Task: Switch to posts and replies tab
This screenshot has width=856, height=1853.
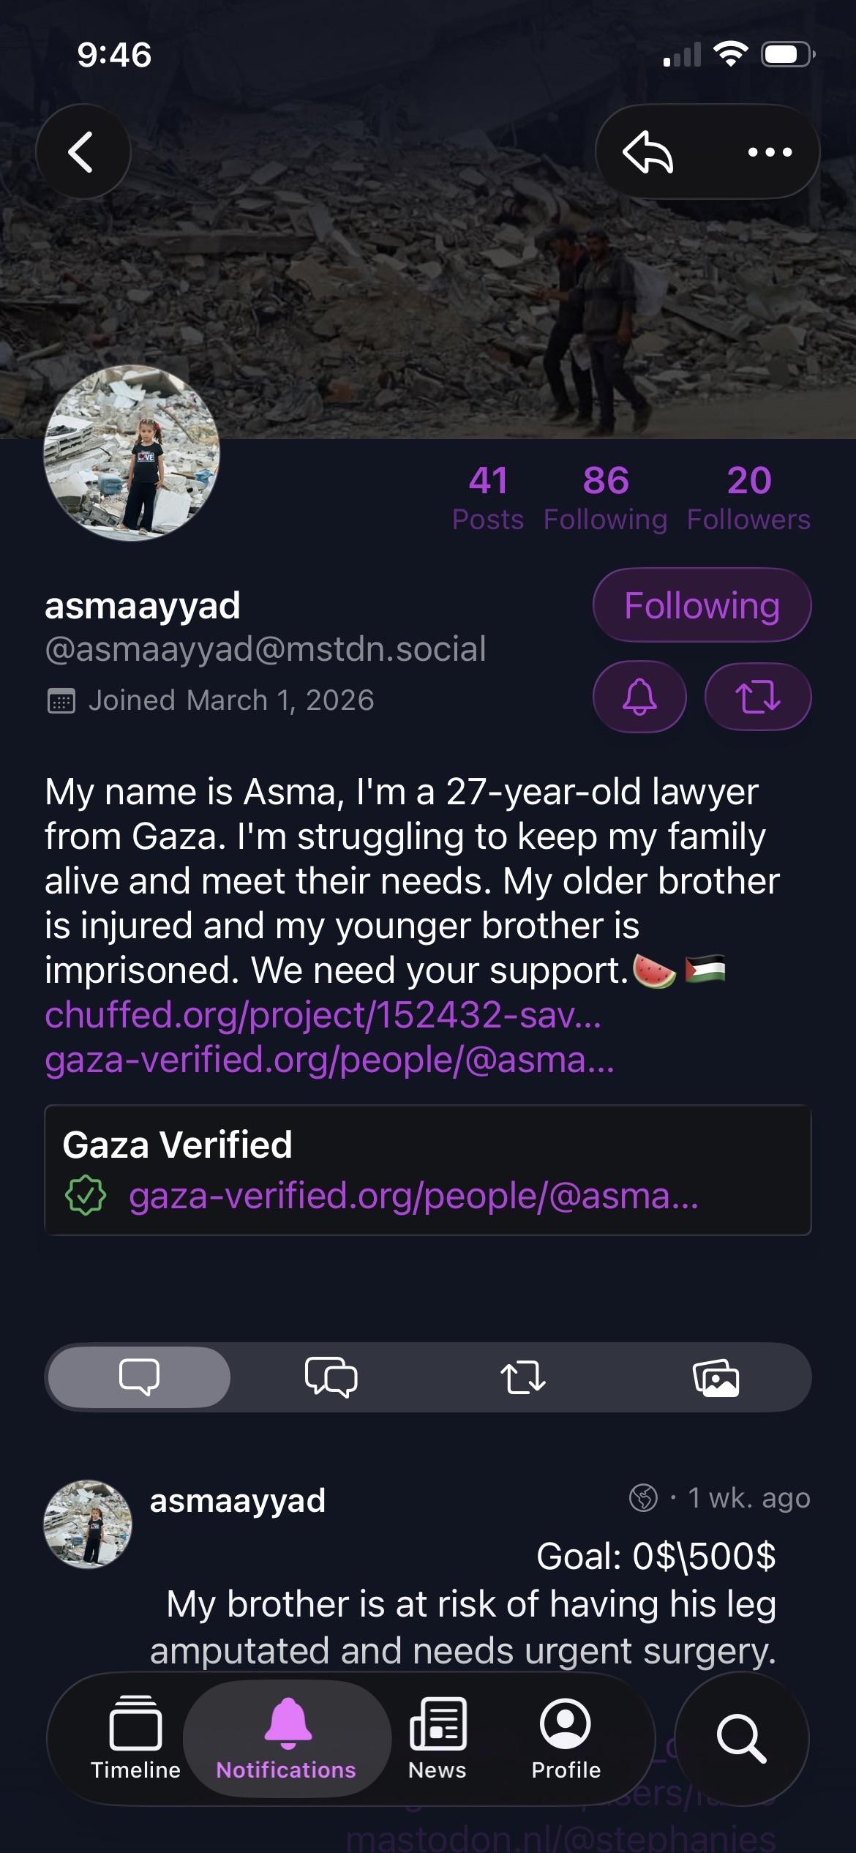Action: point(331,1377)
